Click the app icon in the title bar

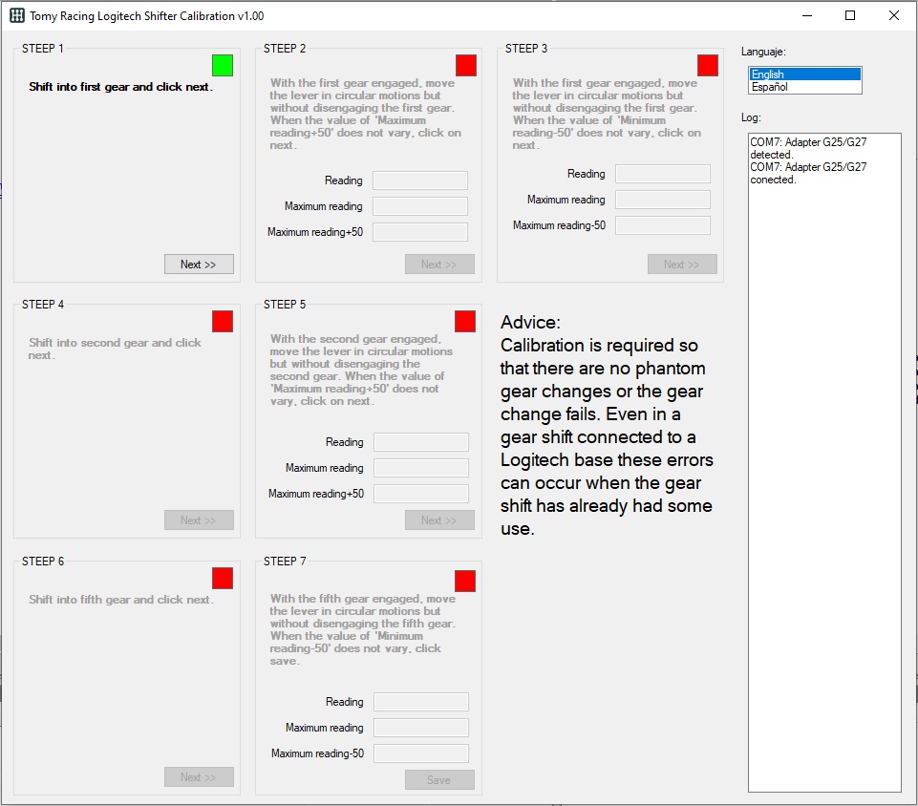[x=17, y=16]
